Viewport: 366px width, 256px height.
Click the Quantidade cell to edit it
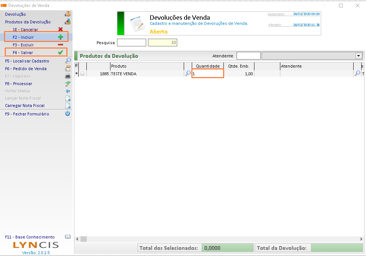pos(208,73)
